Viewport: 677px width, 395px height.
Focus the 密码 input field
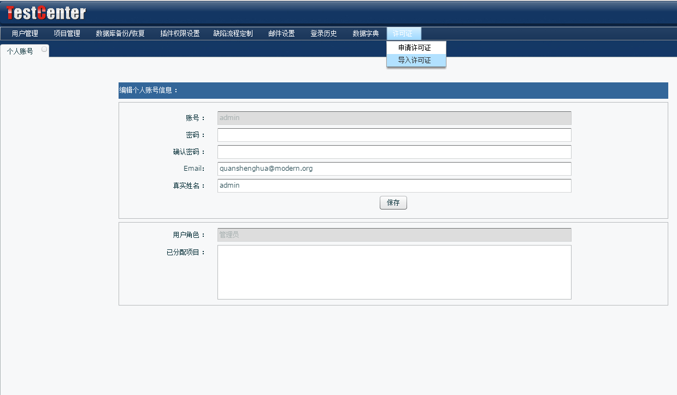click(394, 135)
